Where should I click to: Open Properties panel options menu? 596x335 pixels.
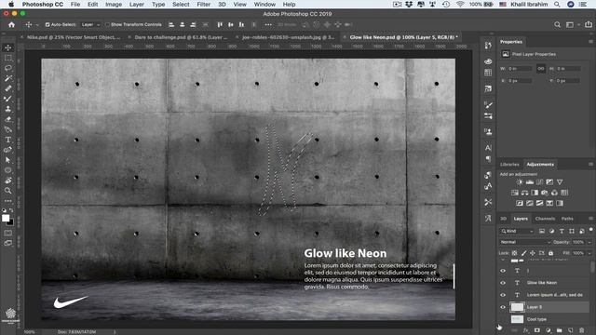[x=590, y=41]
